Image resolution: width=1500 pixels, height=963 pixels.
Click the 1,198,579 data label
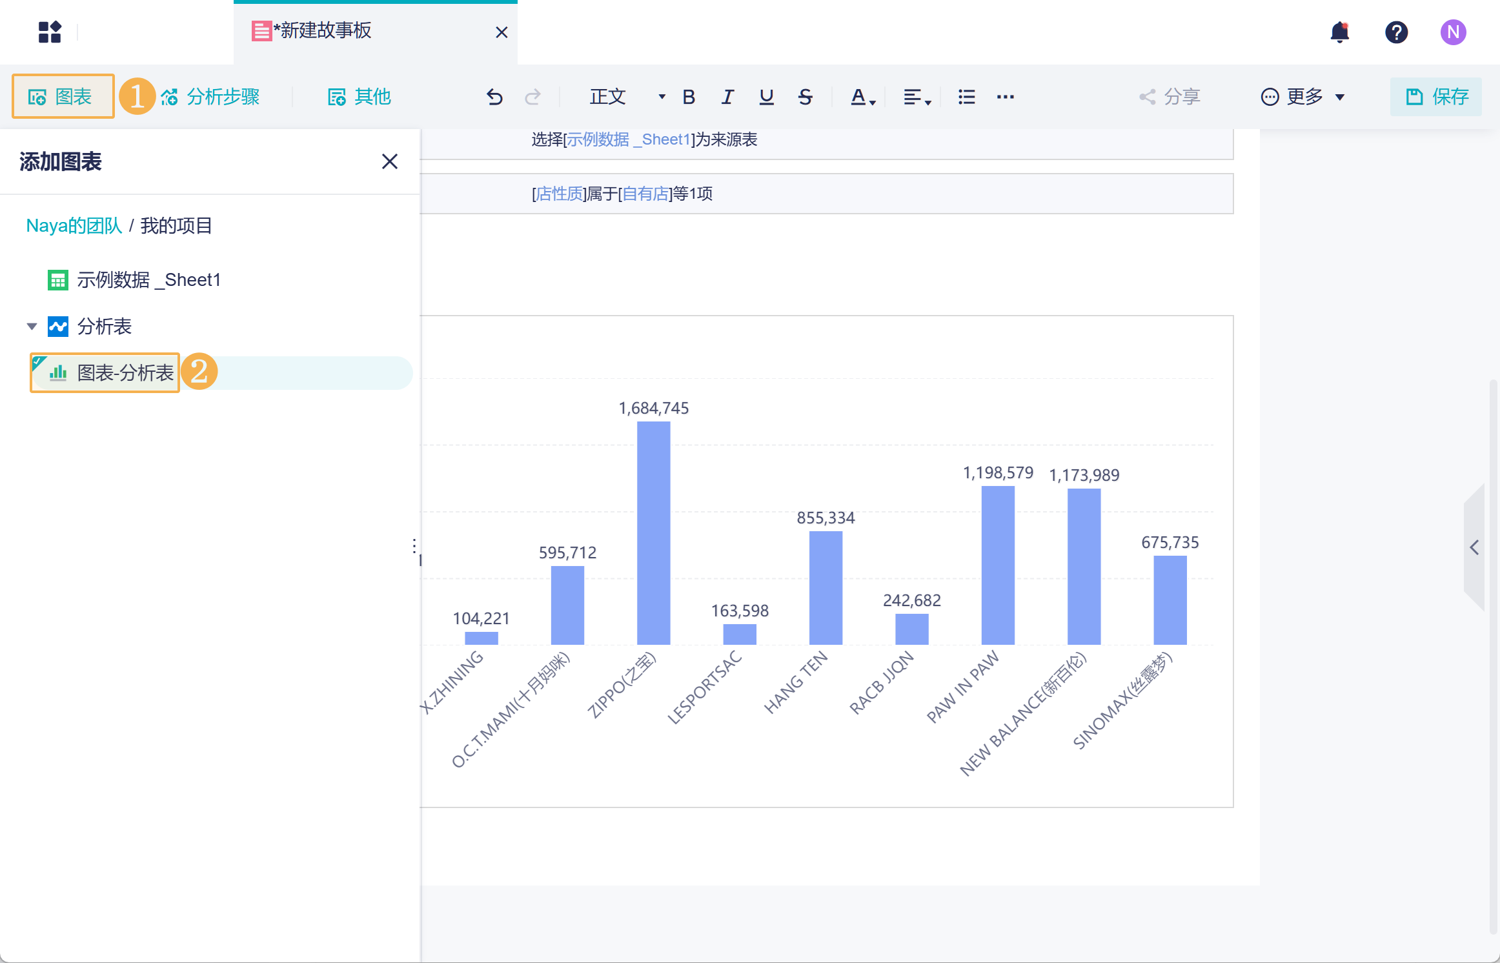(x=998, y=473)
